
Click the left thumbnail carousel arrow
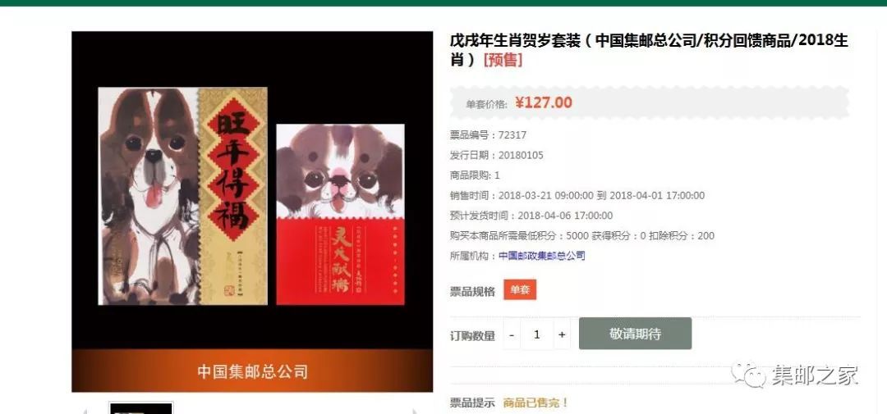coord(85,412)
